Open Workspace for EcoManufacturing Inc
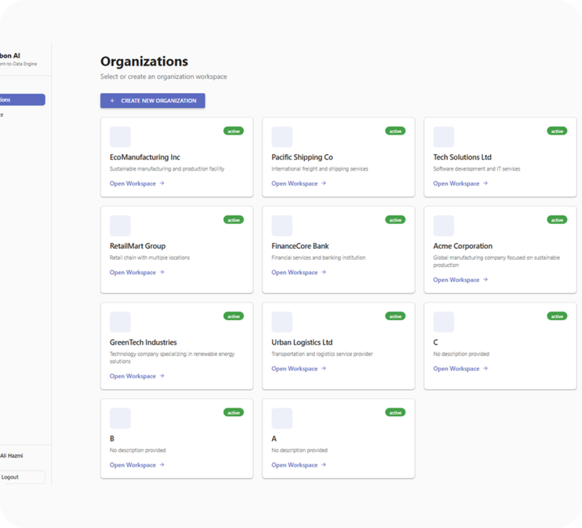 133,183
